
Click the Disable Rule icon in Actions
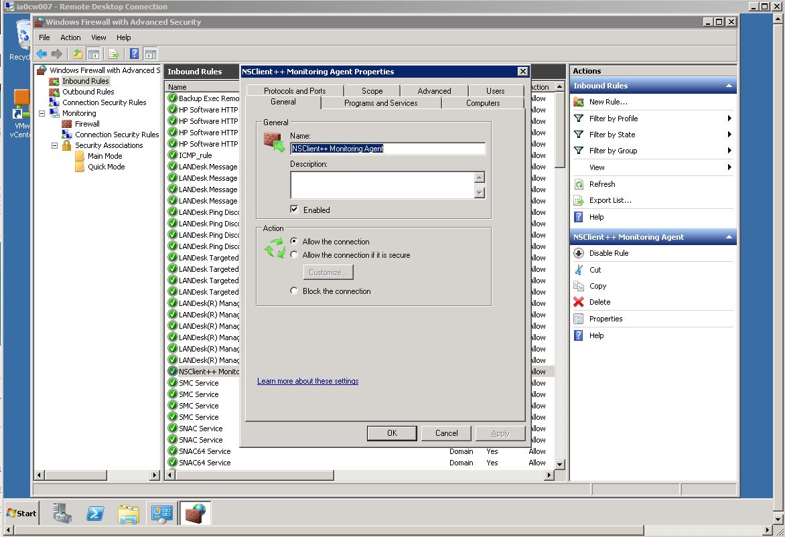click(579, 253)
